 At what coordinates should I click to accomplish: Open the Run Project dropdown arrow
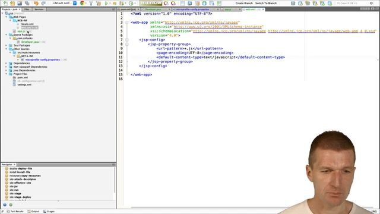pyautogui.click(x=110, y=3)
